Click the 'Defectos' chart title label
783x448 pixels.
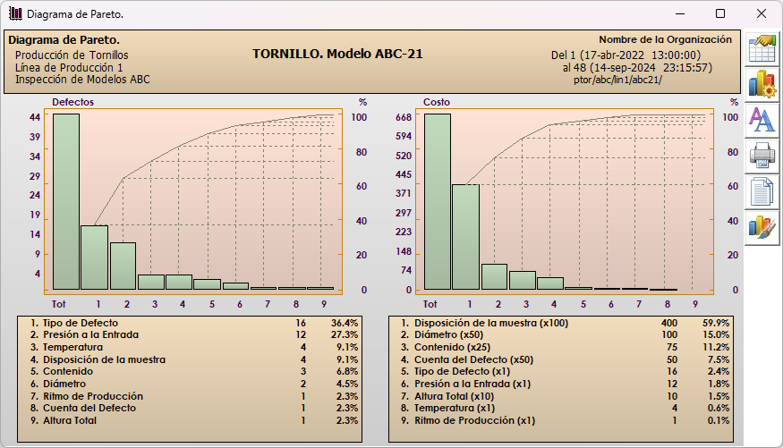pos(72,102)
